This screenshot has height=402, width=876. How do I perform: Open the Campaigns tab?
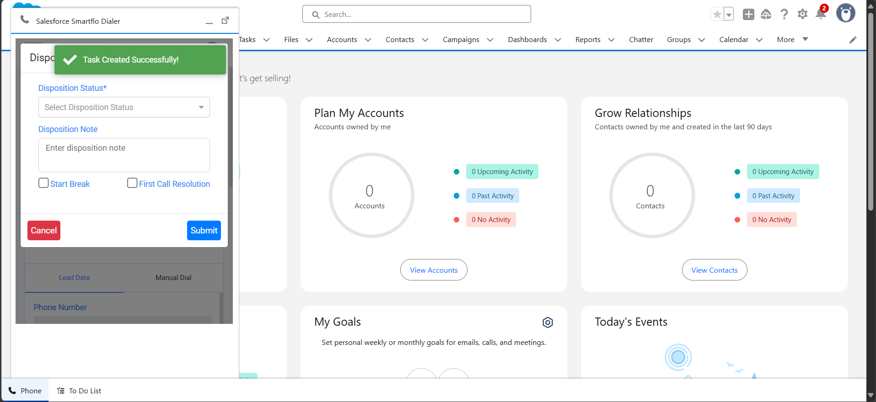[x=461, y=40]
